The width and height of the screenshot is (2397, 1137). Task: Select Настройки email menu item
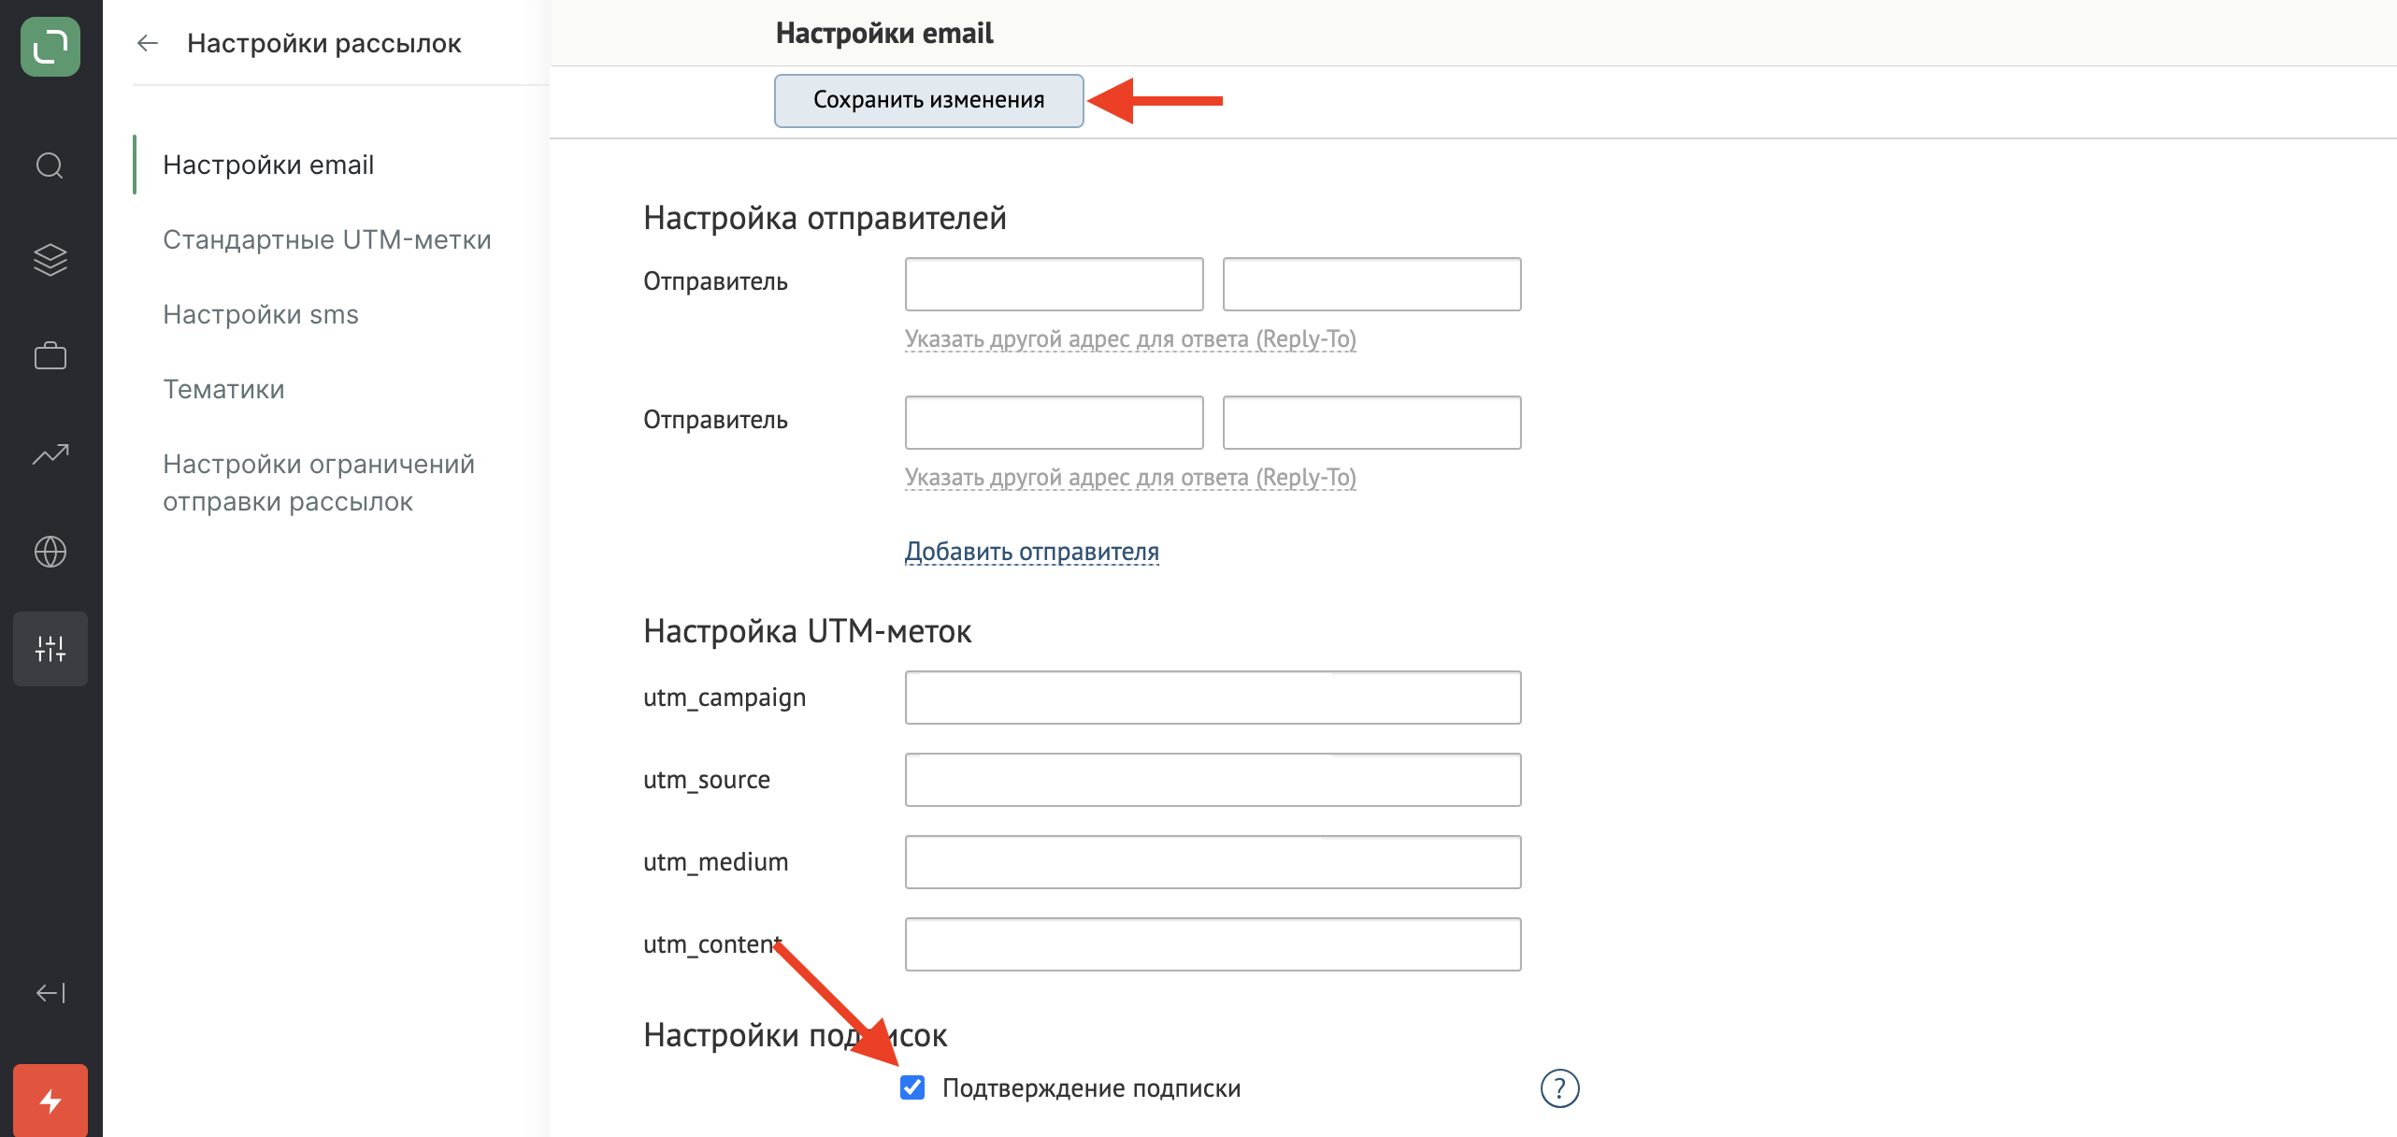pyautogui.click(x=268, y=165)
